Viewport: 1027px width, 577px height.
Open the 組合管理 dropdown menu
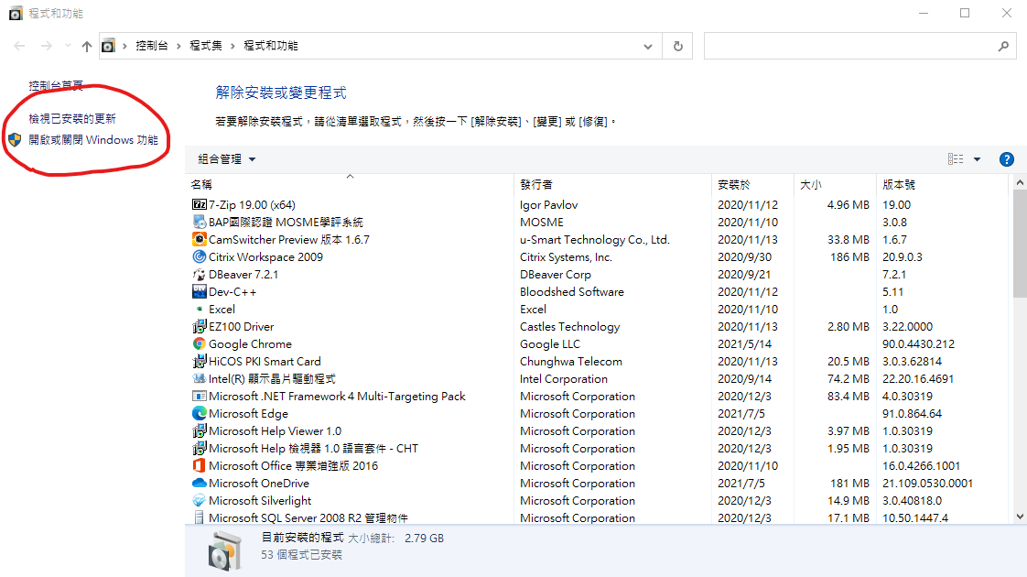pos(227,159)
